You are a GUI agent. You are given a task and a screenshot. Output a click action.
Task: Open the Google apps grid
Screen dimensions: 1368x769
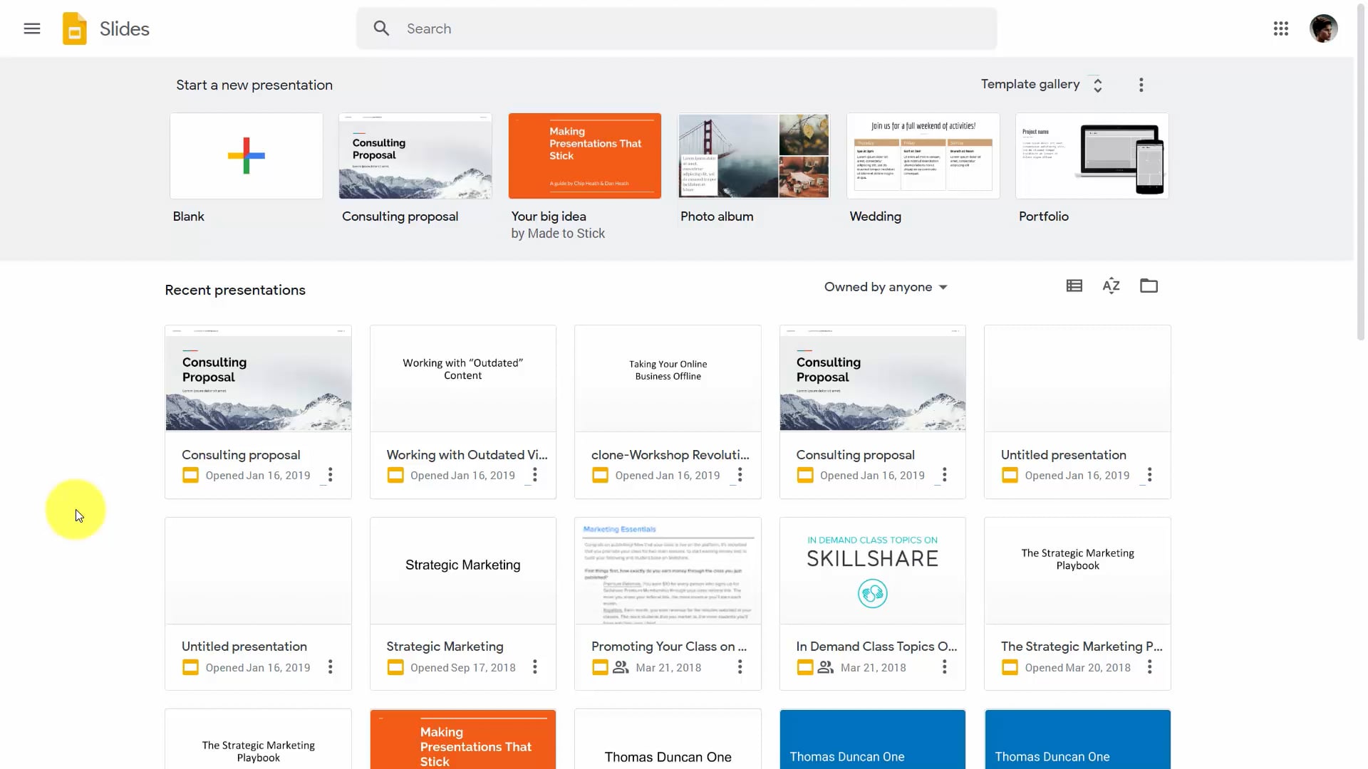tap(1280, 28)
